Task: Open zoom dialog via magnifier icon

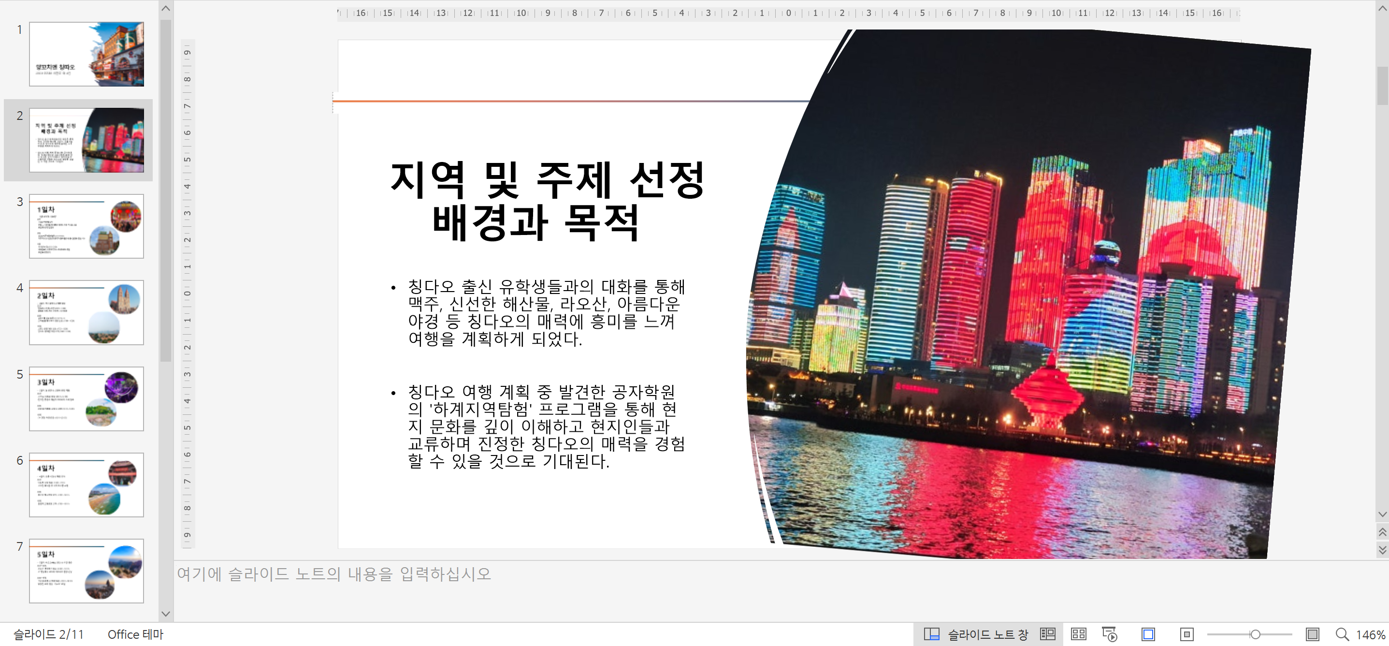Action: click(1342, 634)
